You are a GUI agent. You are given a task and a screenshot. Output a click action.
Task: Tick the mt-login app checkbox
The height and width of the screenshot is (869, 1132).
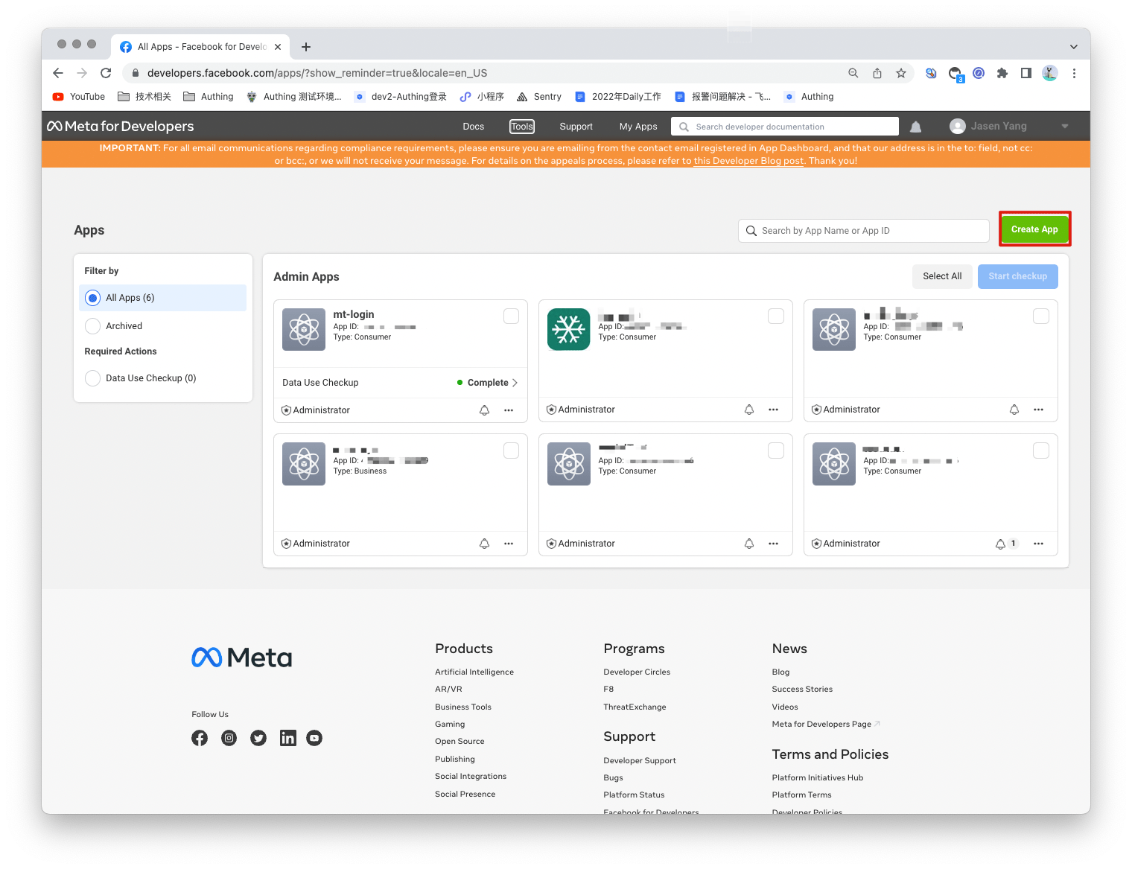511,316
